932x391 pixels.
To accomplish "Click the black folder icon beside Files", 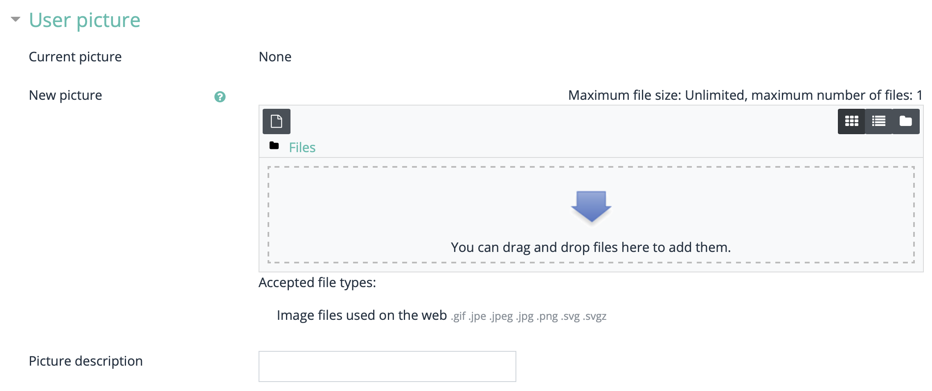I will [x=274, y=146].
